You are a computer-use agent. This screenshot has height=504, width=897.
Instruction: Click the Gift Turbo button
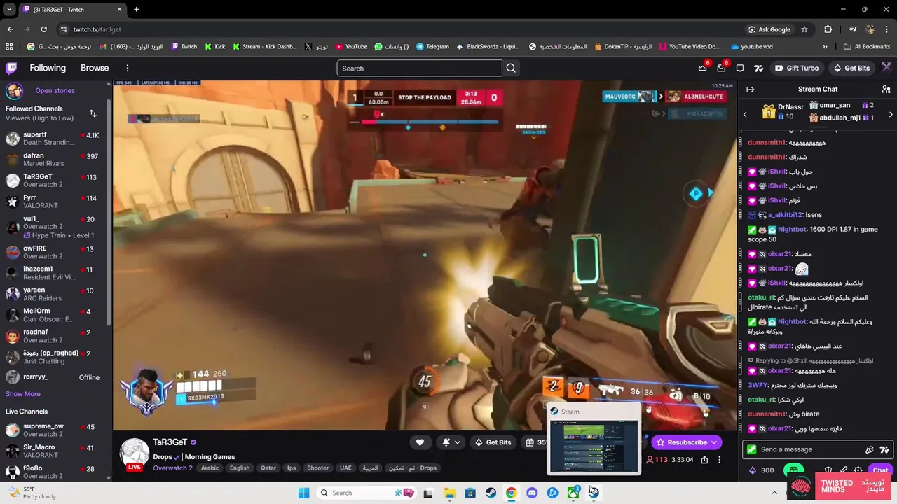click(797, 68)
